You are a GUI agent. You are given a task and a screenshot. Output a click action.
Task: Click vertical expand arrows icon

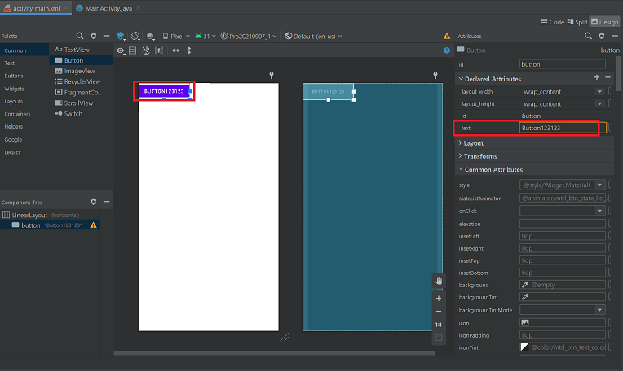point(189,50)
